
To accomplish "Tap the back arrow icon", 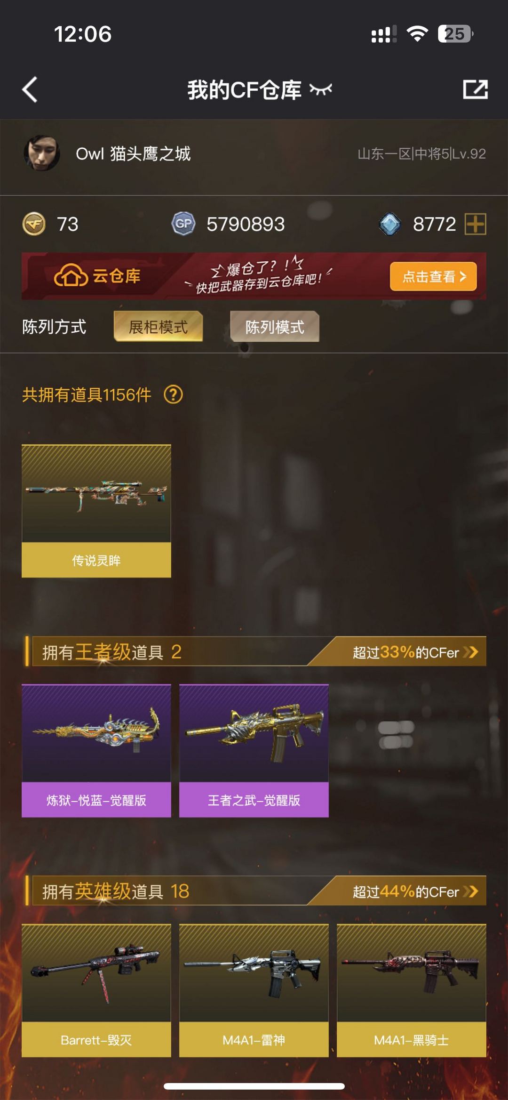I will (x=30, y=89).
